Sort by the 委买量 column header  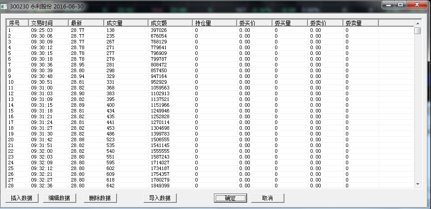pos(290,23)
